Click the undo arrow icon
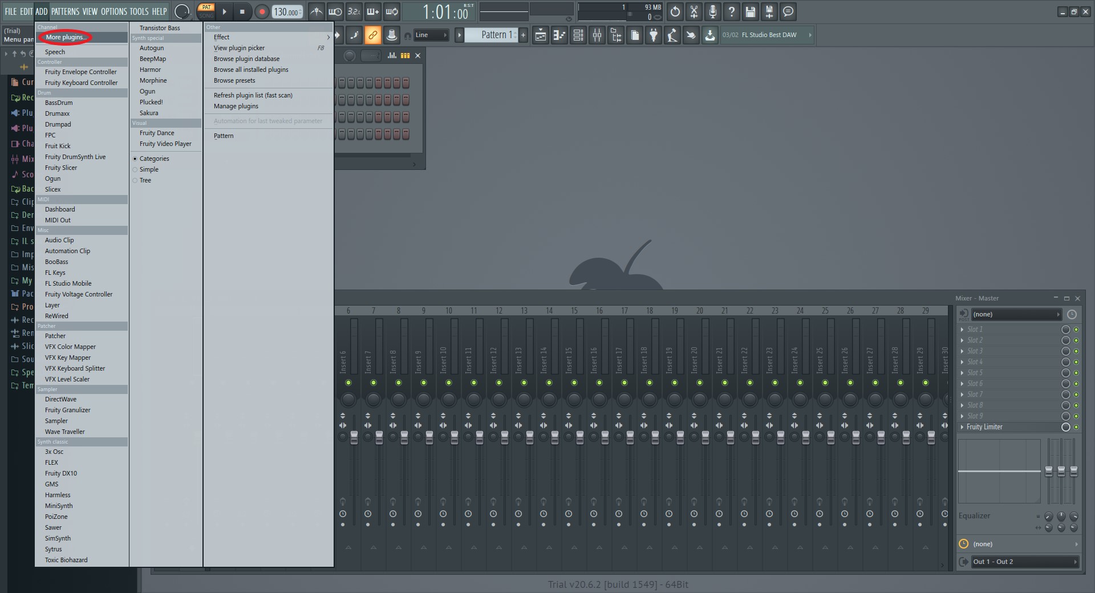The width and height of the screenshot is (1095, 593). click(x=675, y=11)
